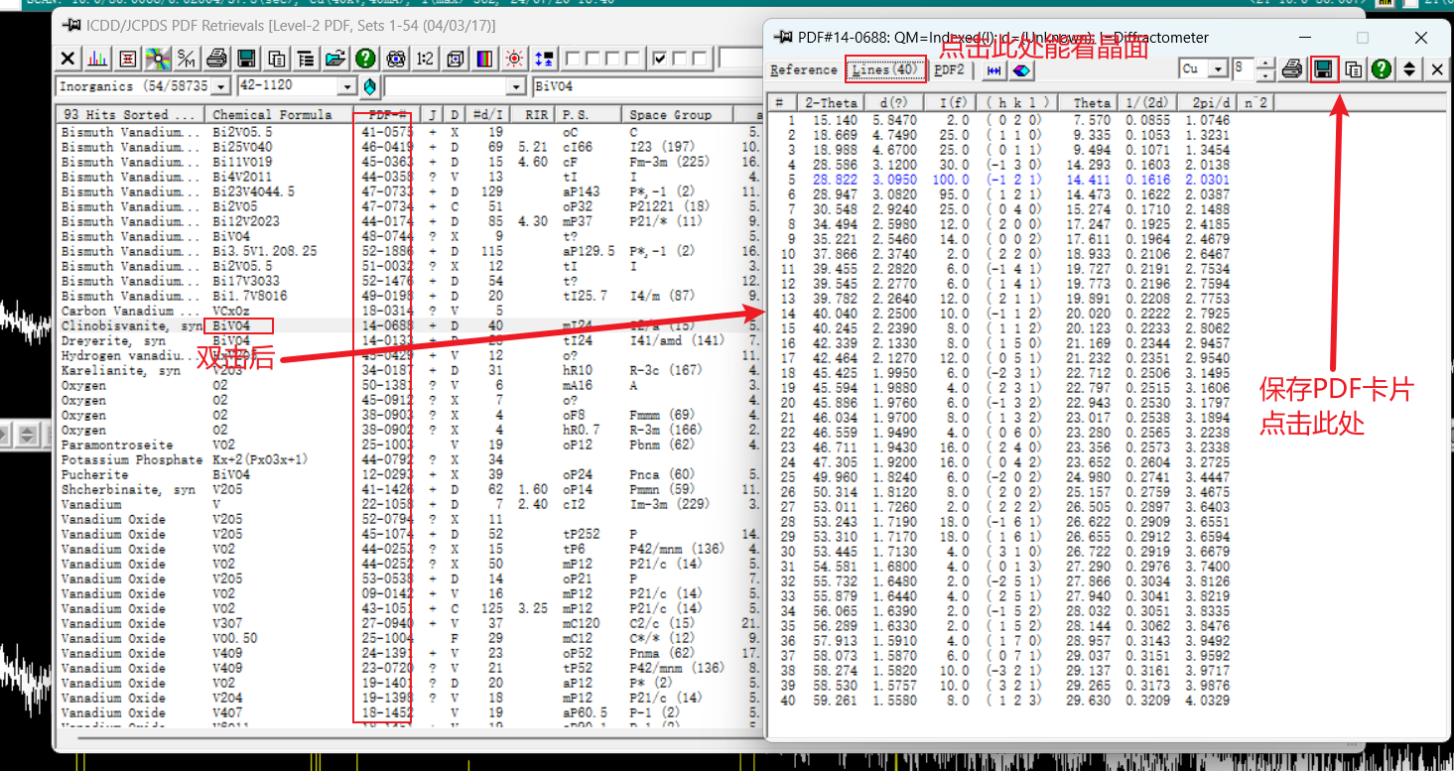Image resolution: width=1454 pixels, height=771 pixels.
Task: Select the Carbon Vanadium VCxOz row
Action: coord(410,311)
